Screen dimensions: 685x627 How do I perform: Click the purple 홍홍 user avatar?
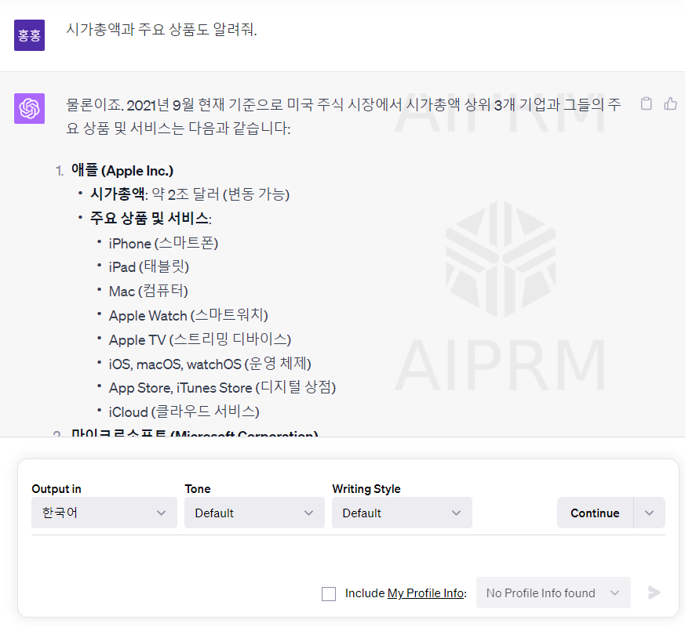click(29, 35)
